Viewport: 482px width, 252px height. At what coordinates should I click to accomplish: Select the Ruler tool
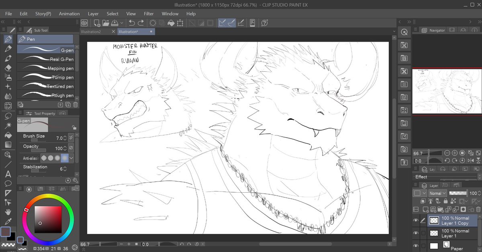pyautogui.click(x=8, y=193)
